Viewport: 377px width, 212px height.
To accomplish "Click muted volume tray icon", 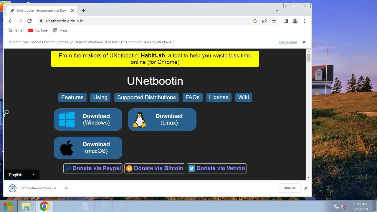I will (x=343, y=206).
